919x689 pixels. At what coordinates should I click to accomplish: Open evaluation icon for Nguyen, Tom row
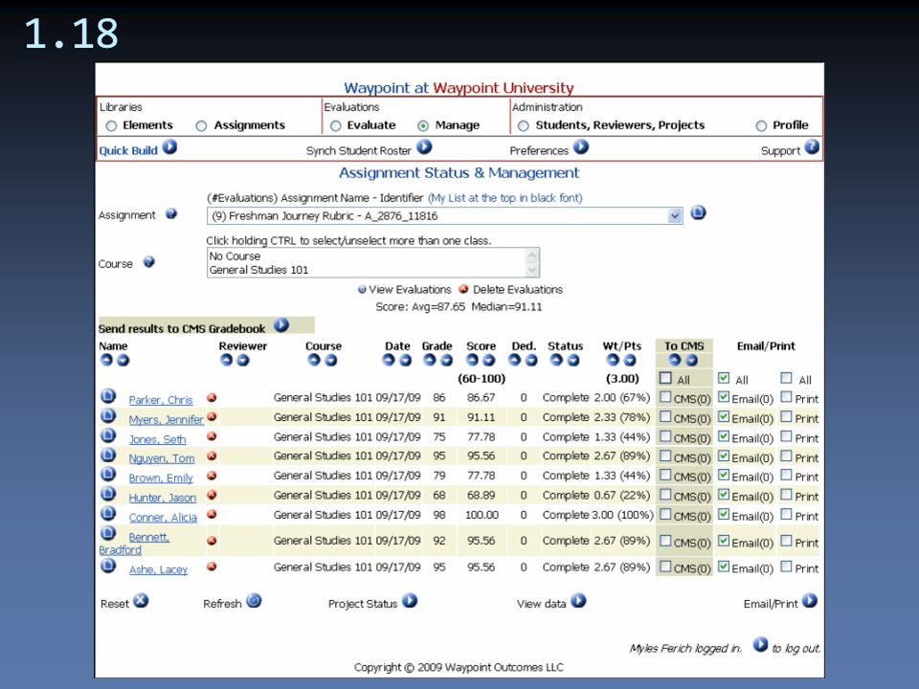[108, 456]
